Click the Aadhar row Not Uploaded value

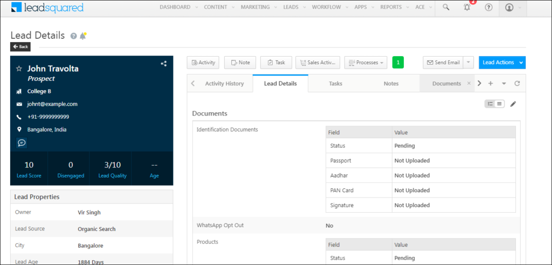pyautogui.click(x=412, y=175)
